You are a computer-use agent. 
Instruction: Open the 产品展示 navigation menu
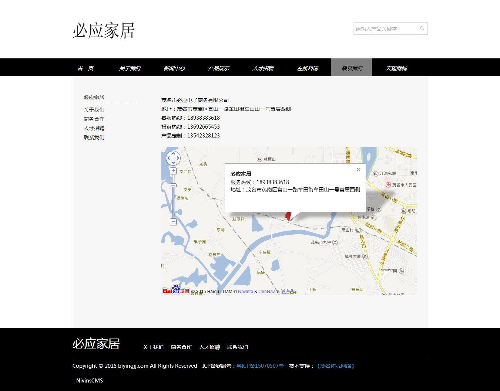[x=218, y=68]
